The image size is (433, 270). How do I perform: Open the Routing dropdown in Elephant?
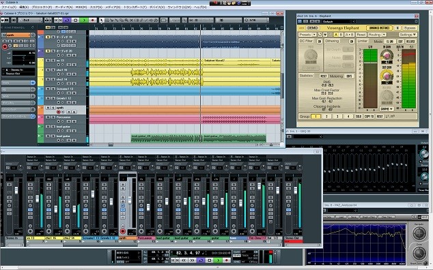coord(377,35)
